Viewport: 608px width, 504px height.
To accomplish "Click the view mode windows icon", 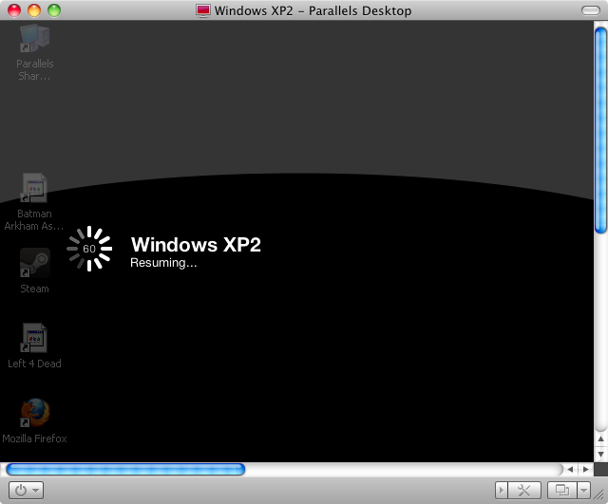I will pyautogui.click(x=562, y=491).
